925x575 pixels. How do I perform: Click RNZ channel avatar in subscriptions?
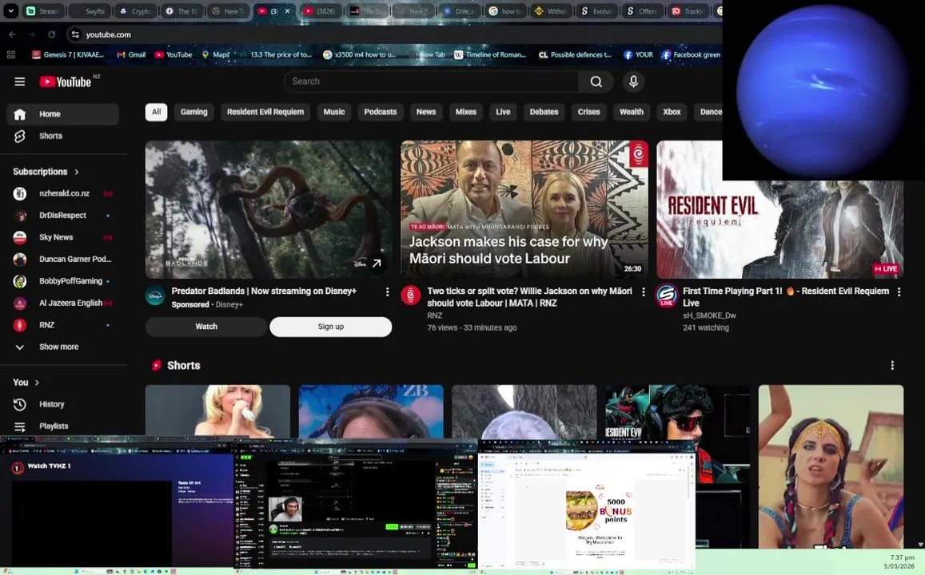tap(19, 325)
